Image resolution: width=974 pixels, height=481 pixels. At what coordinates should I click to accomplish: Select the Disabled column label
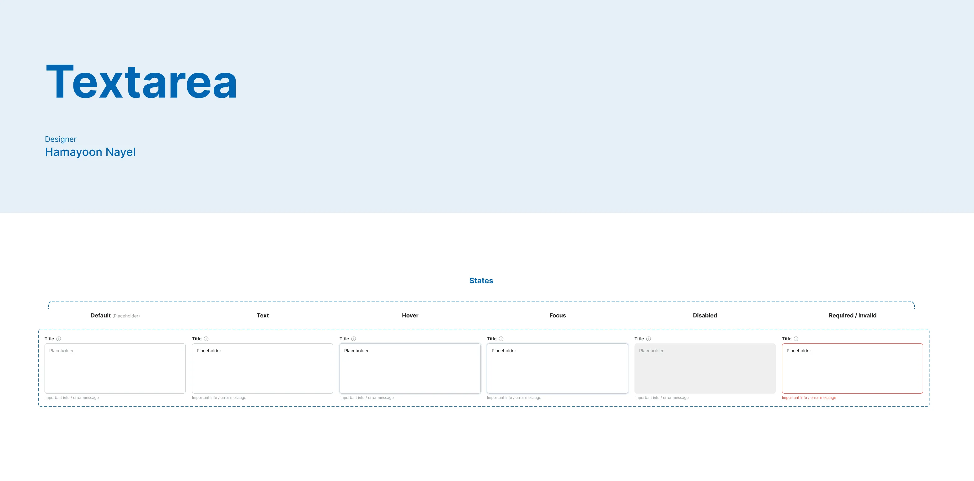705,315
